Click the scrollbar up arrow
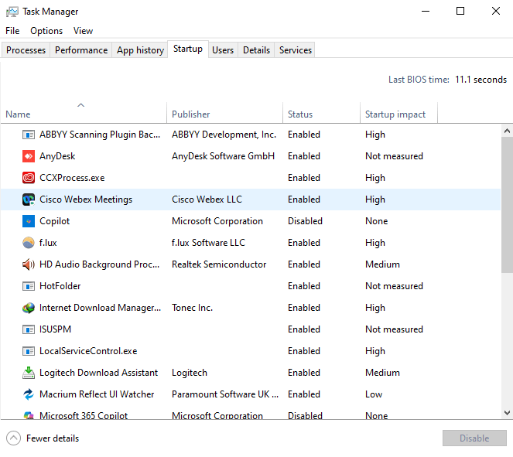The image size is (513, 457). 507,131
